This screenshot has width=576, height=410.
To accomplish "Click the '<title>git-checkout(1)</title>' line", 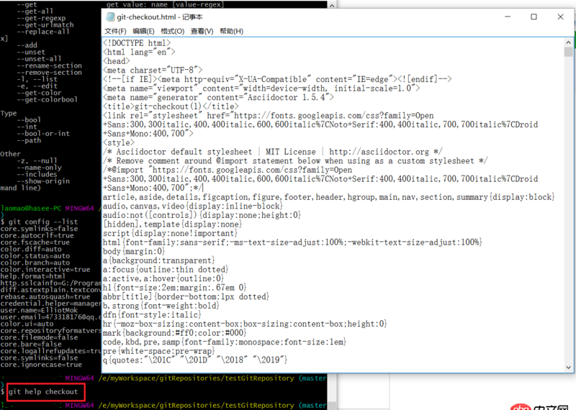I will (x=171, y=106).
